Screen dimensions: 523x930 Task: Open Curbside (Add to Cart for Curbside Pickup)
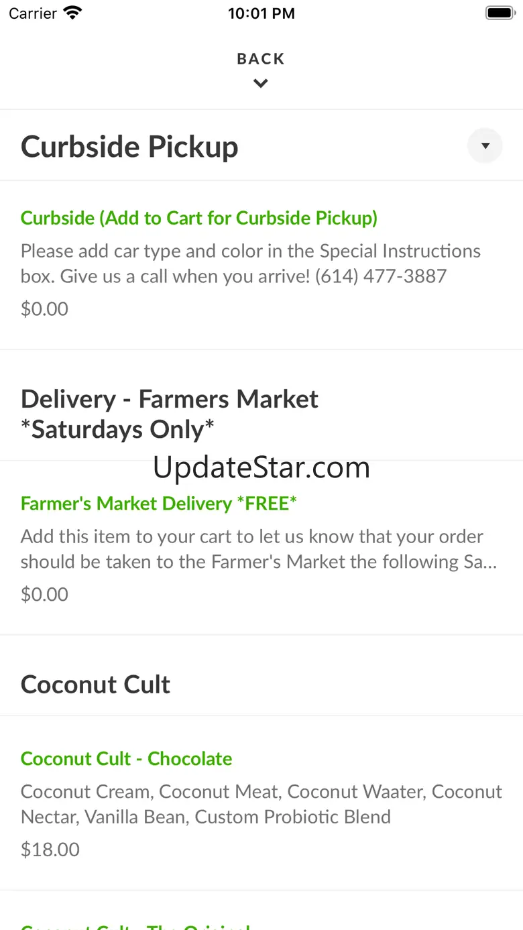pyautogui.click(x=199, y=218)
